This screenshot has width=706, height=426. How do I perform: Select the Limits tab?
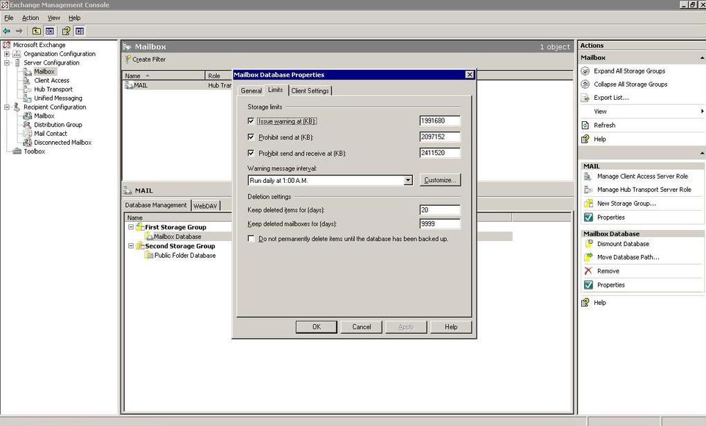(276, 89)
